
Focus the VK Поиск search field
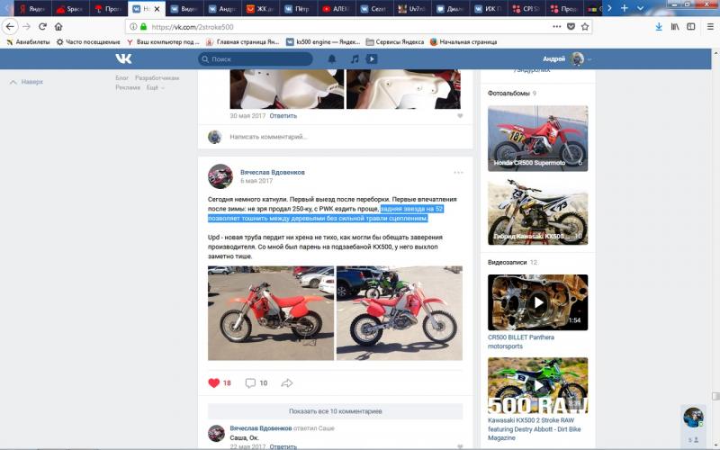pos(256,58)
